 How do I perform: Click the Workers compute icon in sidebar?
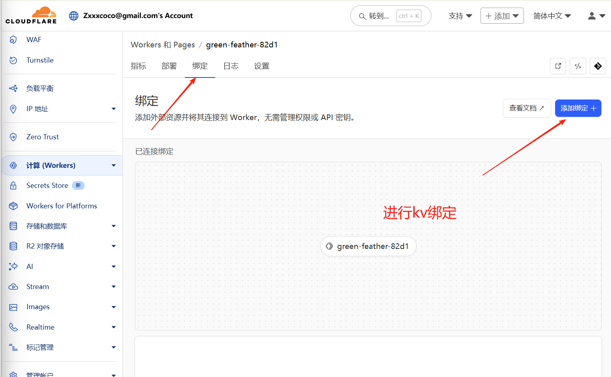[13, 165]
